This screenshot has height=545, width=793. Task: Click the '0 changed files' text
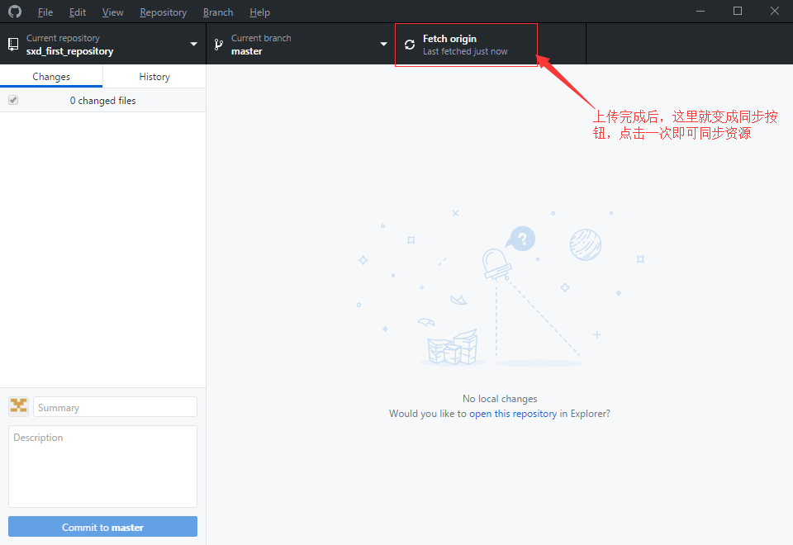click(x=102, y=101)
